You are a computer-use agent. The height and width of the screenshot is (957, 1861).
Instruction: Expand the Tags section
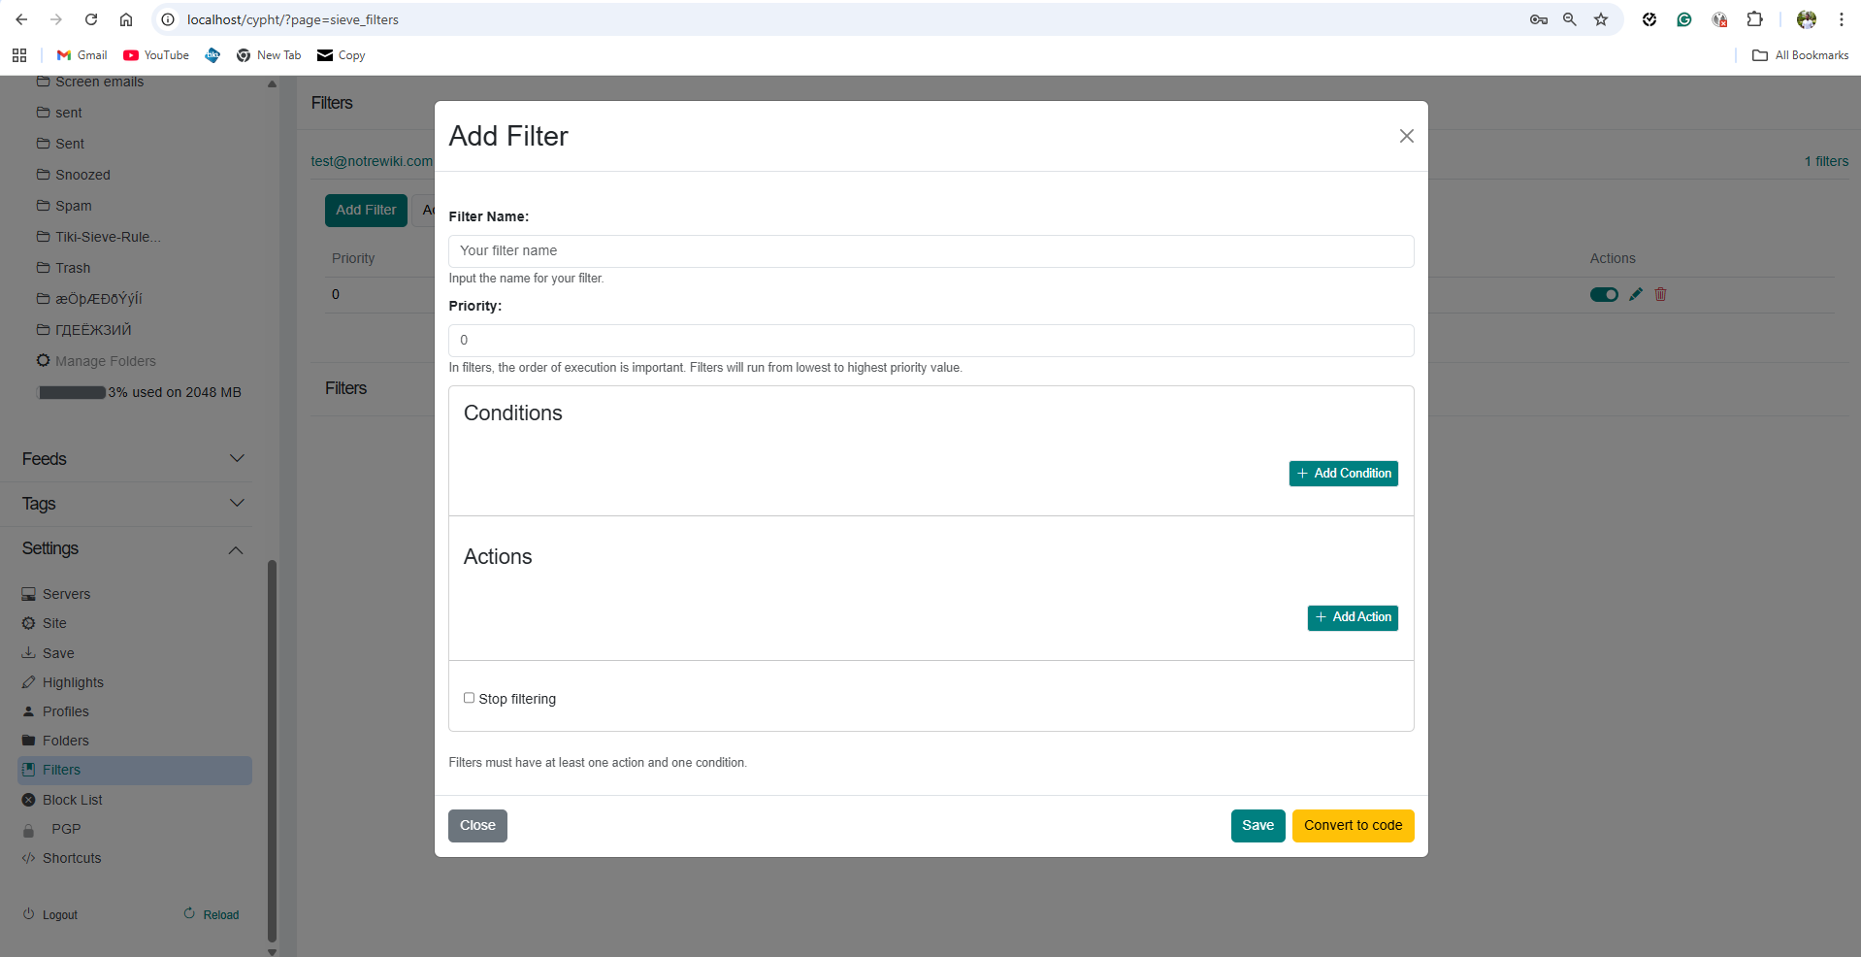(237, 503)
